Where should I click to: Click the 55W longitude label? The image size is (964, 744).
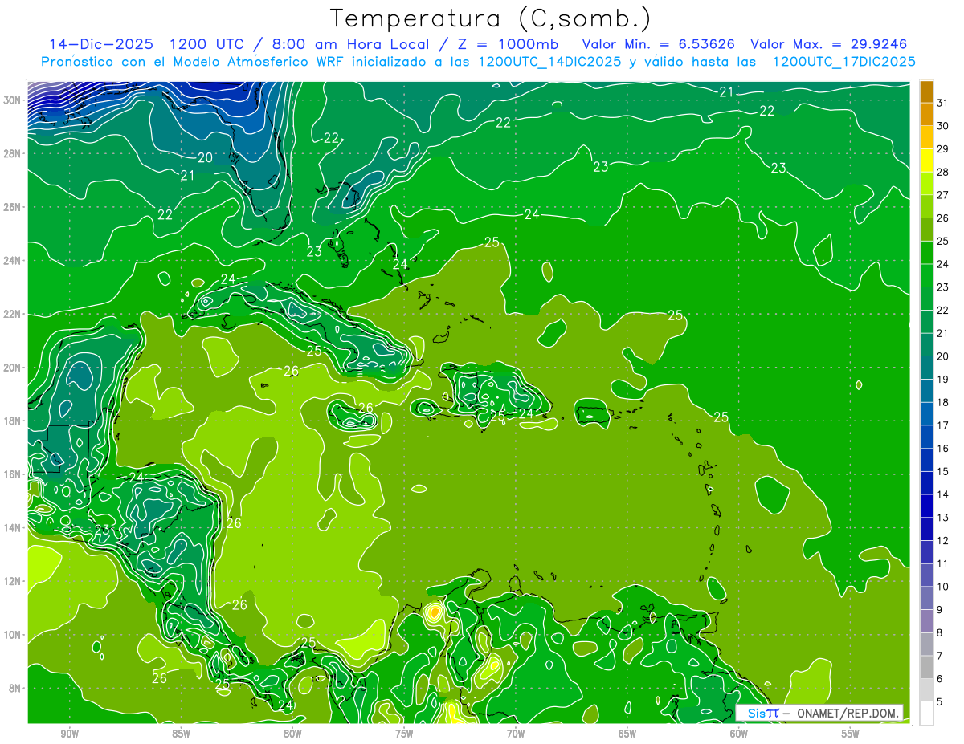pos(850,734)
